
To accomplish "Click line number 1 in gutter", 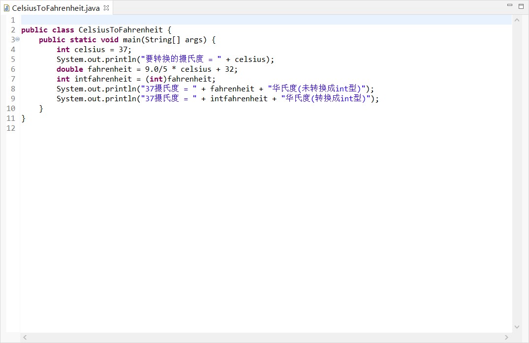I will click(x=13, y=20).
